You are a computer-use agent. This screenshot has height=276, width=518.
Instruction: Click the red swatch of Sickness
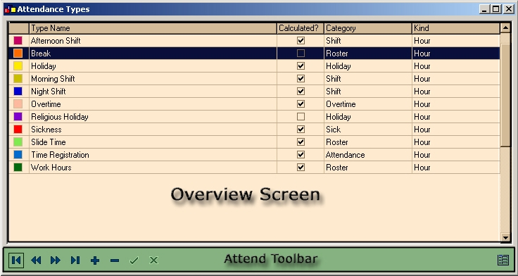point(18,130)
